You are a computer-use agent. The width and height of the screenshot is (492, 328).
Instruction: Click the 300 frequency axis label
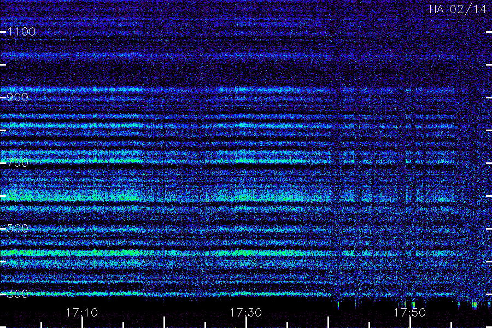tap(17, 294)
